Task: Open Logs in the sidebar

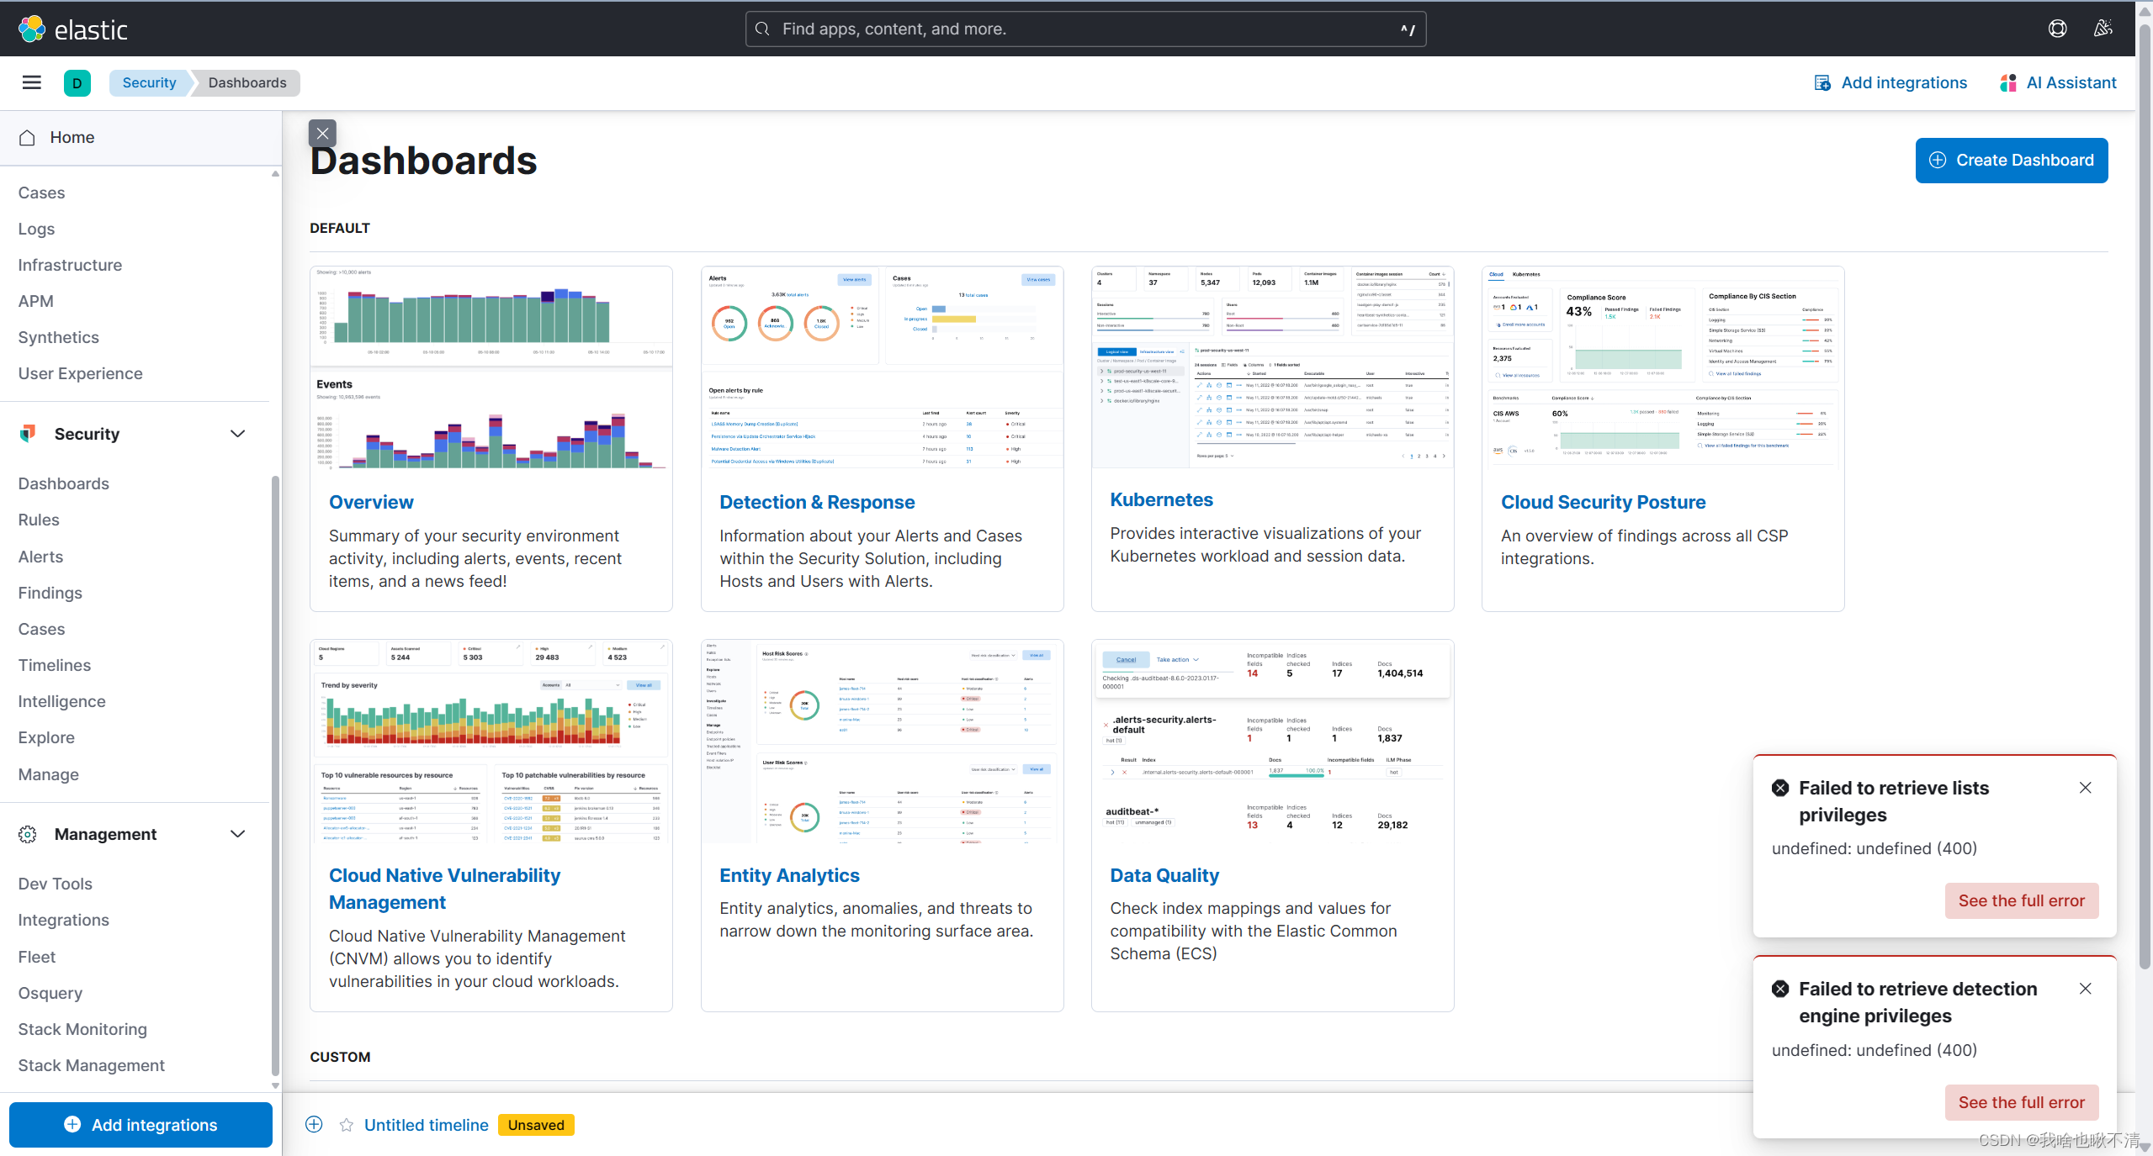Action: (36, 229)
